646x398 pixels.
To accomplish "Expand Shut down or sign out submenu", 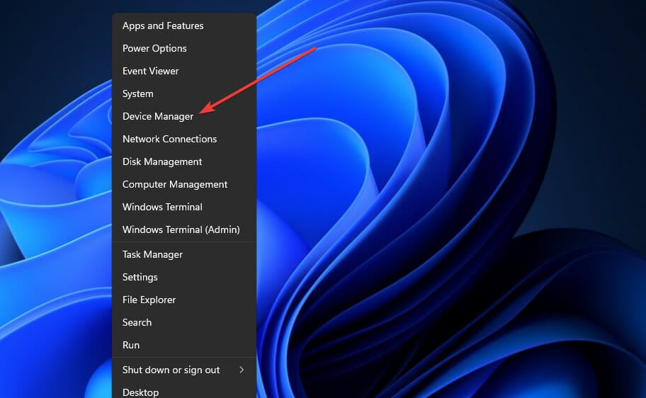I will (184, 370).
